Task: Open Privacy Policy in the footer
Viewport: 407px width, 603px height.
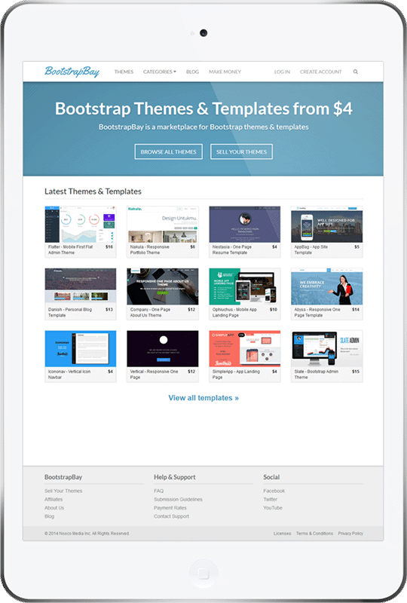Action: (350, 534)
